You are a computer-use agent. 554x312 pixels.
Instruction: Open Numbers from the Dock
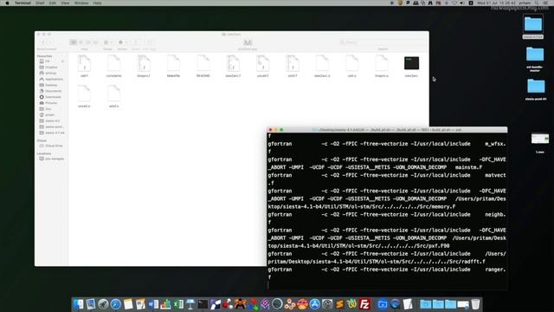165,304
